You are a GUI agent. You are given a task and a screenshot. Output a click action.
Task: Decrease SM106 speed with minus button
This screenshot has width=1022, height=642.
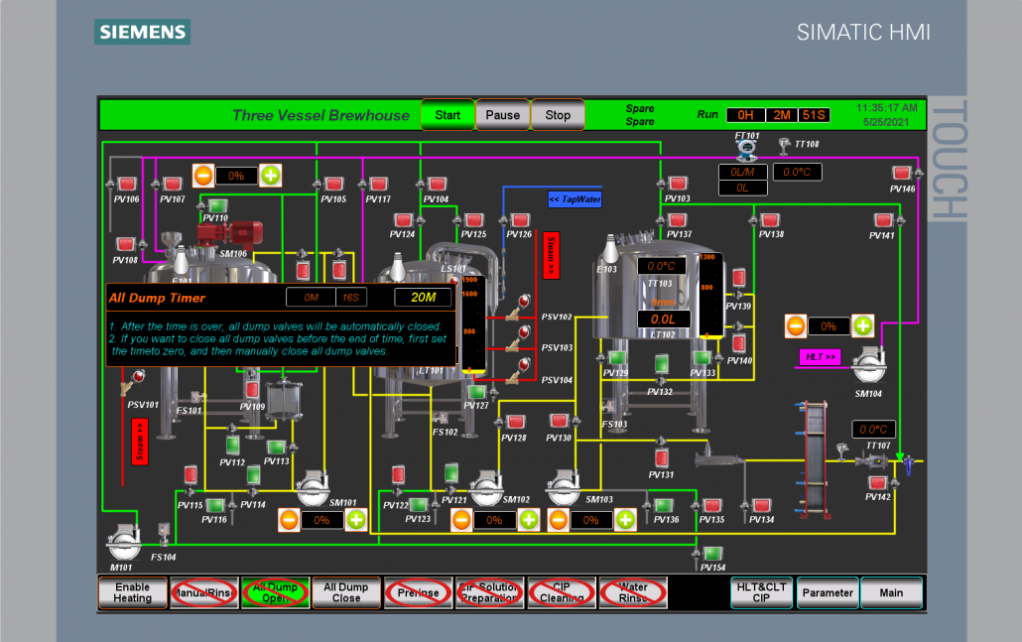point(203,176)
